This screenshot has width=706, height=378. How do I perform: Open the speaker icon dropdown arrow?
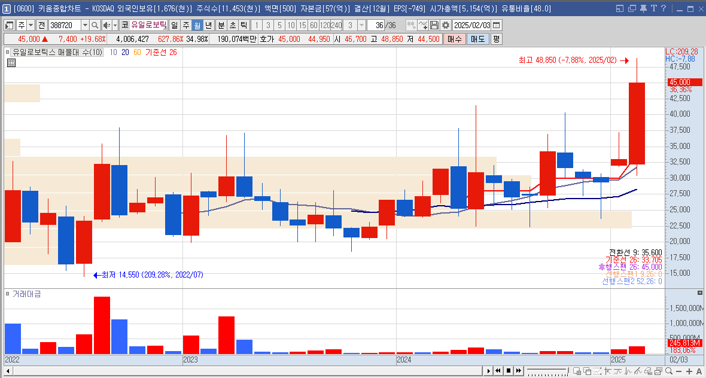pyautogui.click(x=115, y=25)
